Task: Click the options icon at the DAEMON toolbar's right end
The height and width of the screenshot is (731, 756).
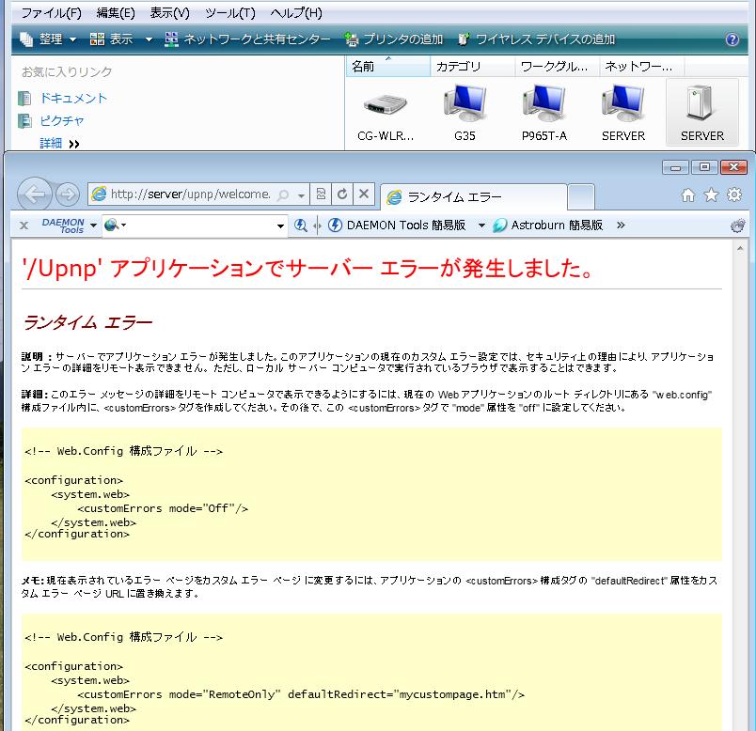Action: (x=737, y=226)
